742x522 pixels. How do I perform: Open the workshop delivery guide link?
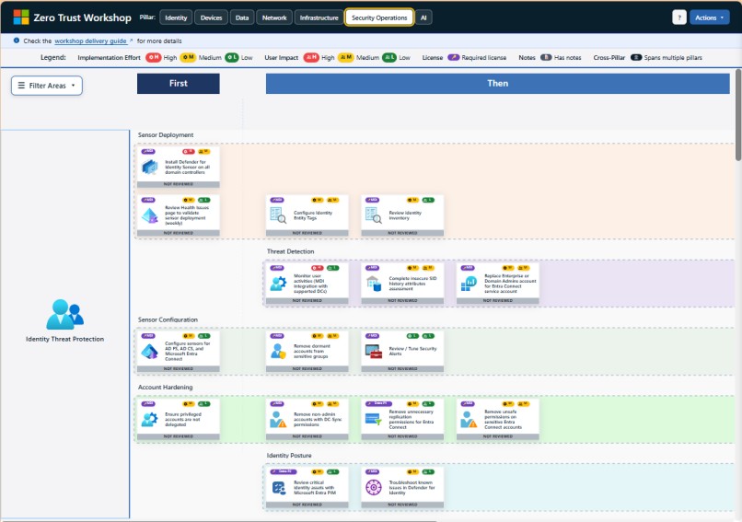point(92,41)
